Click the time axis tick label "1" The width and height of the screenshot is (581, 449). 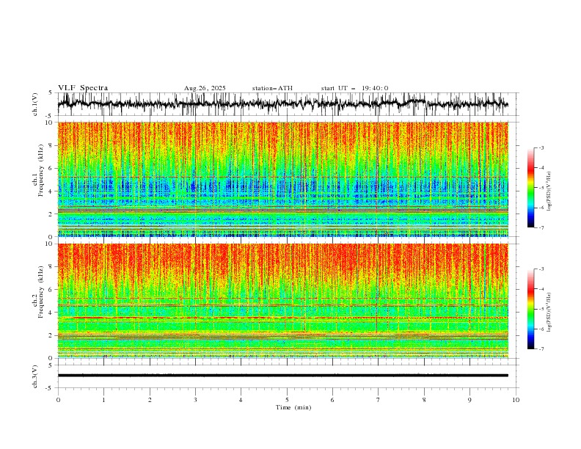pyautogui.click(x=103, y=400)
